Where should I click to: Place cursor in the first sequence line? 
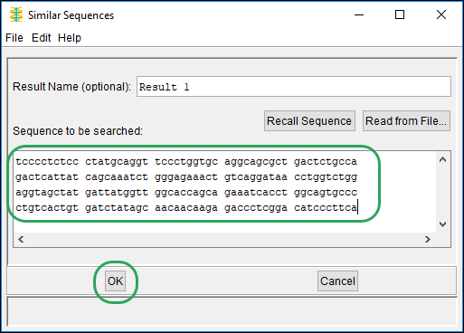point(186,162)
